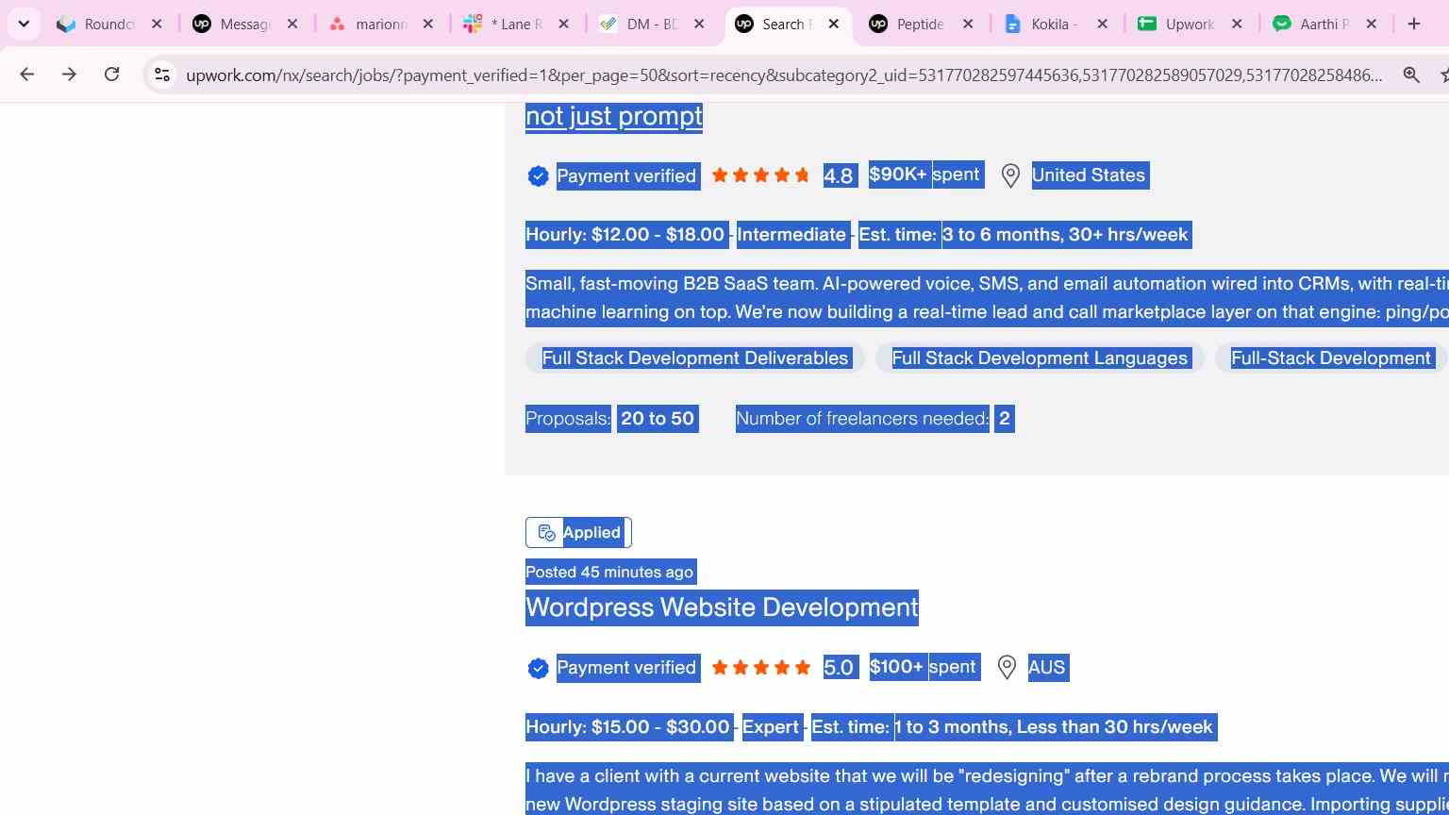Open the 'not just prompt' job title link
The height and width of the screenshot is (815, 1449).
[x=614, y=116]
